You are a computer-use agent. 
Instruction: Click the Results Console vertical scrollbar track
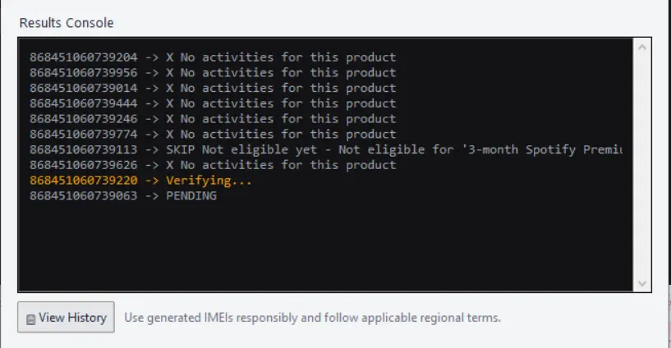coord(642,165)
